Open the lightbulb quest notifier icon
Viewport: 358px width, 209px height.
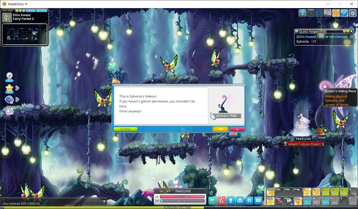(10, 77)
